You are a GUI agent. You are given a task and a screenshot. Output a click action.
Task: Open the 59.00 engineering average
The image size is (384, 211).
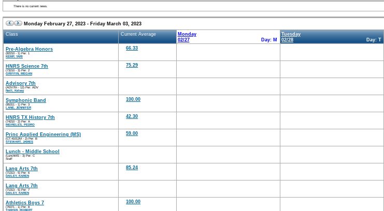(132, 133)
